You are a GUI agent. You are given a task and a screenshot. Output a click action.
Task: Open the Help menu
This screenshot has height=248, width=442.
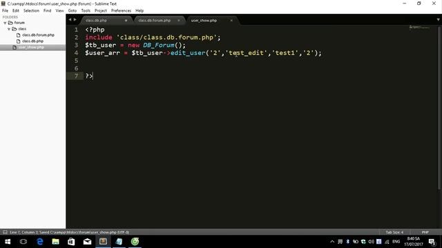click(x=140, y=11)
